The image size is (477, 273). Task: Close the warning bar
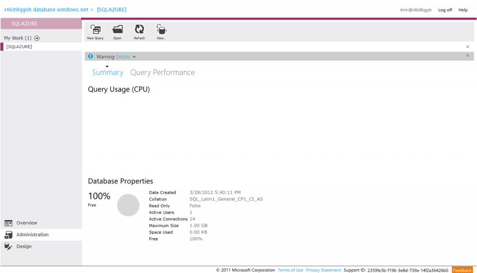(x=468, y=55)
